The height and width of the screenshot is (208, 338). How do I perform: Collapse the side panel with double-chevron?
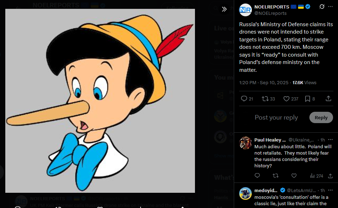224,9
